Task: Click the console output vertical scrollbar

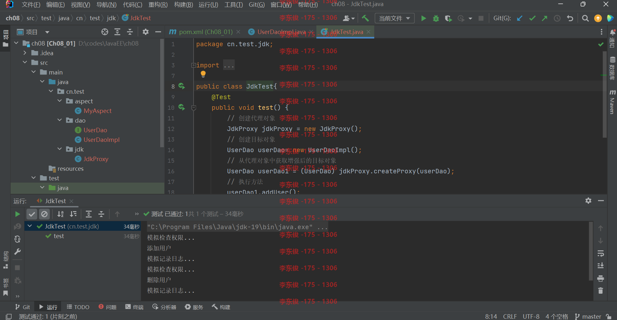Action: pyautogui.click(x=591, y=251)
